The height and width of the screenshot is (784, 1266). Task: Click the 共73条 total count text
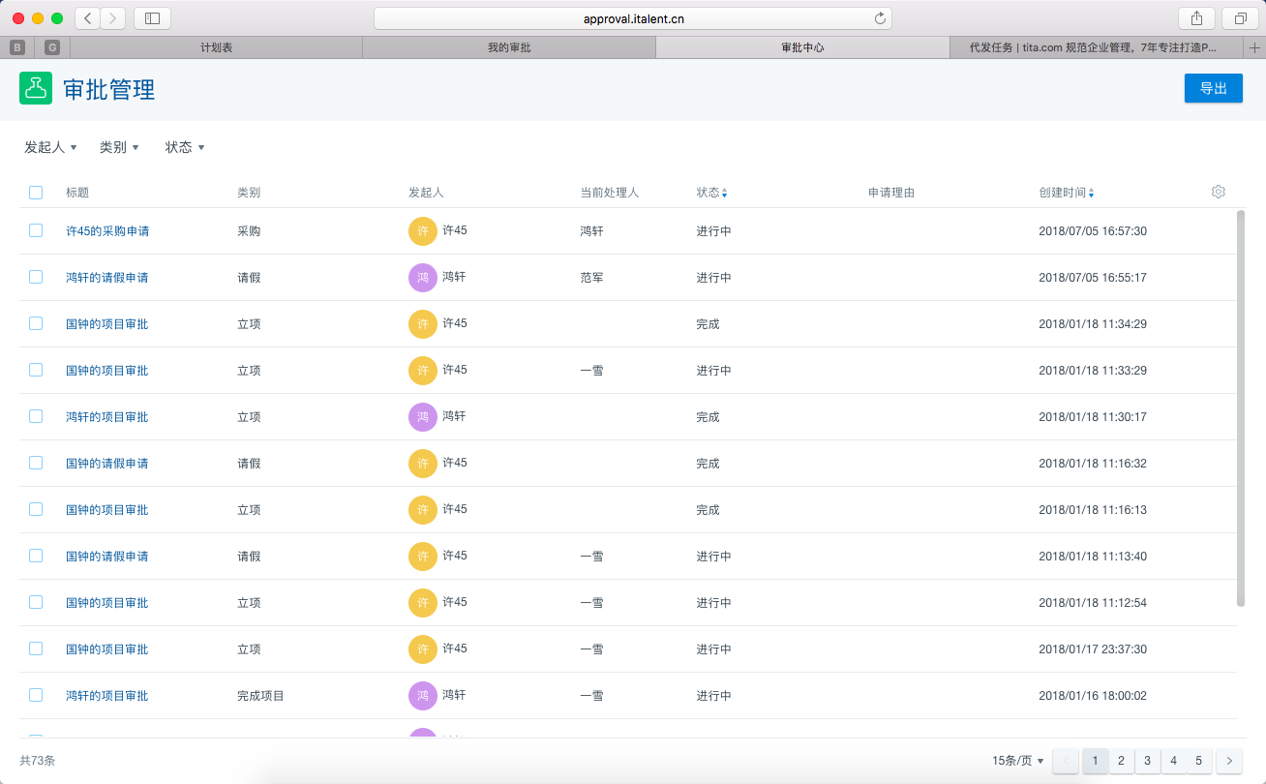coord(38,761)
